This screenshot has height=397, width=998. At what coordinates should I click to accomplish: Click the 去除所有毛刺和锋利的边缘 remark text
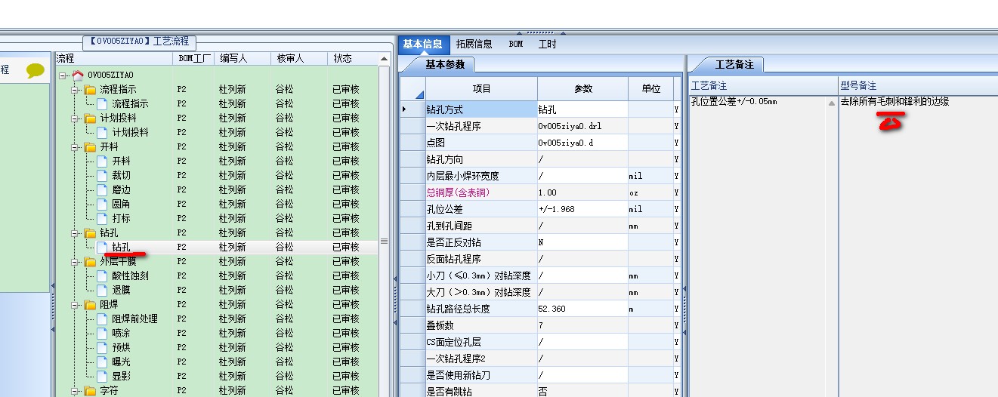tap(894, 101)
